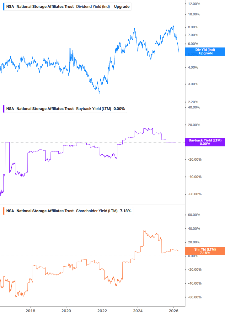Viewport: 225px width, 316px height.
Task: Click the 2024 label on the time axis
Action: tap(138, 310)
